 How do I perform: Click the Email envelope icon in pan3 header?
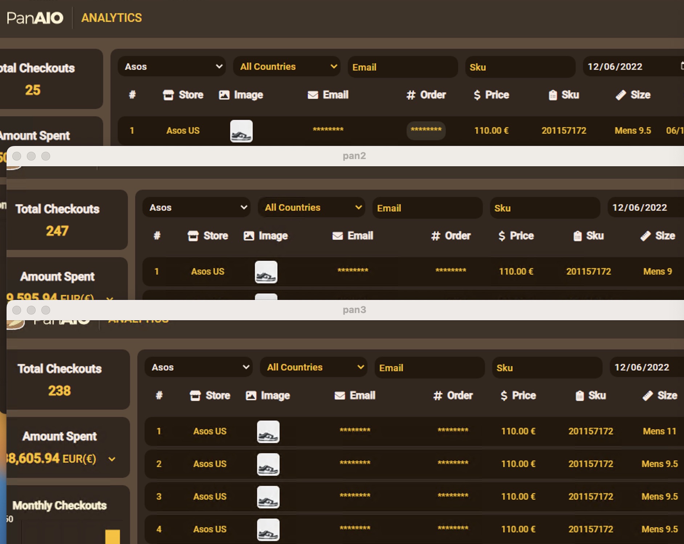[x=339, y=396]
